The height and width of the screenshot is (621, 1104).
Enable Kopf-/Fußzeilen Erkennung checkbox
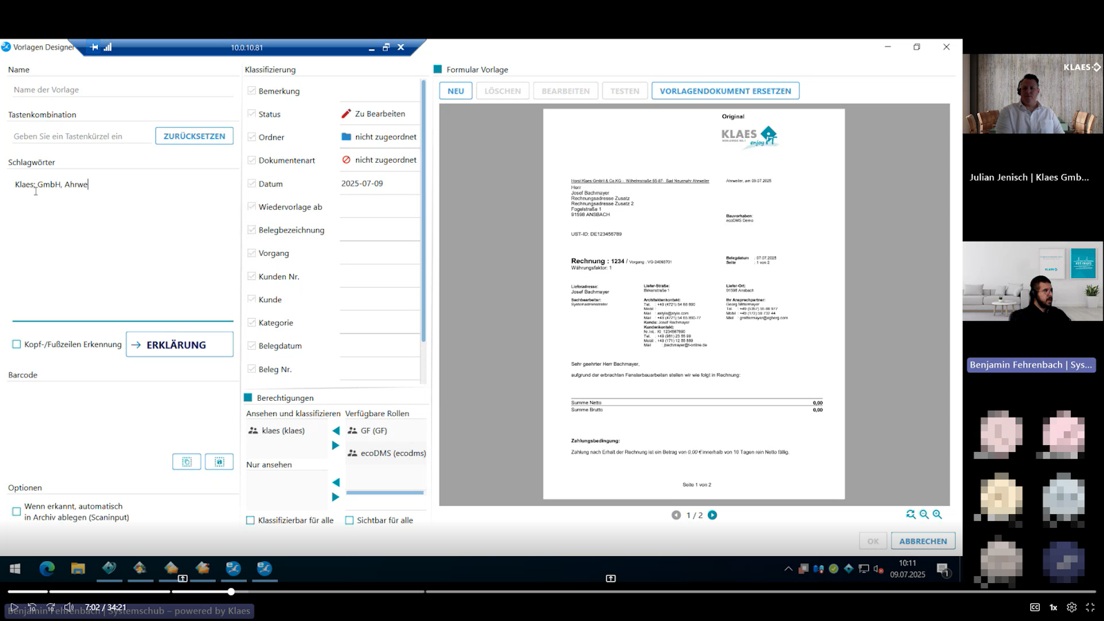point(17,344)
